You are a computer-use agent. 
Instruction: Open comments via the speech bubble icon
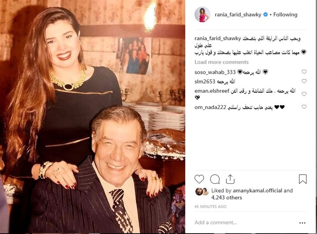click(x=215, y=179)
